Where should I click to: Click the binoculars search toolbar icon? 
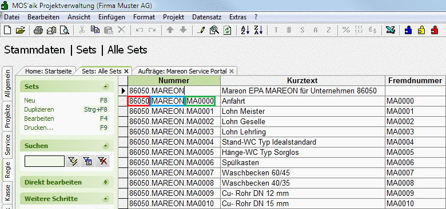(x=214, y=30)
